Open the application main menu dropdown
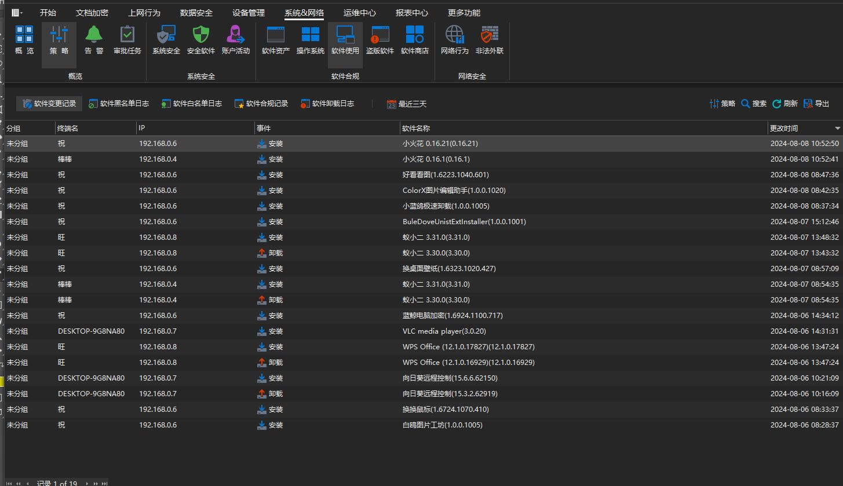This screenshot has height=486, width=843. [x=17, y=12]
